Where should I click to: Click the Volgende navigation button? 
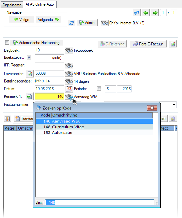(x=48, y=20)
